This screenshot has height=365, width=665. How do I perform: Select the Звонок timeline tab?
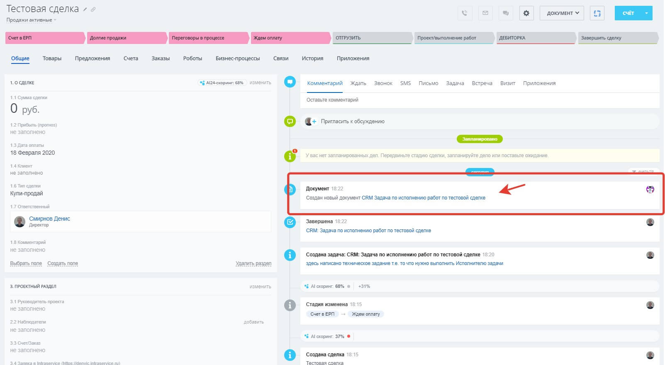(383, 83)
